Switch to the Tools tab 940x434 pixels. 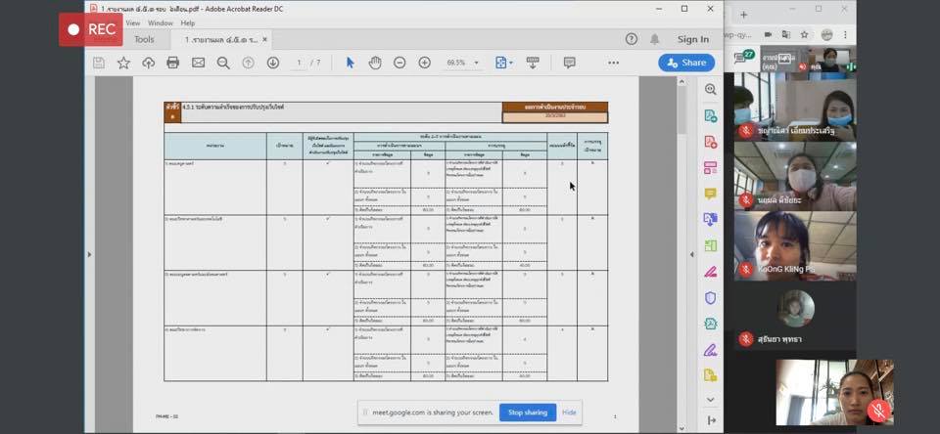[x=144, y=39]
